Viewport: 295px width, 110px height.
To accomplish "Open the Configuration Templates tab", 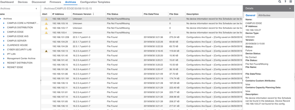I will (95, 2).
